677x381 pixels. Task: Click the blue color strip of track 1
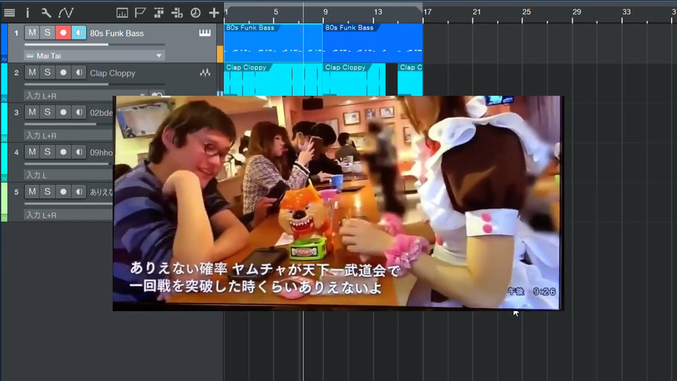[x=4, y=40]
